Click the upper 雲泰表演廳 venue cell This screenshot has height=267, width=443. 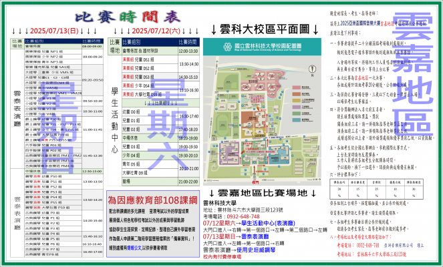click(x=17, y=109)
